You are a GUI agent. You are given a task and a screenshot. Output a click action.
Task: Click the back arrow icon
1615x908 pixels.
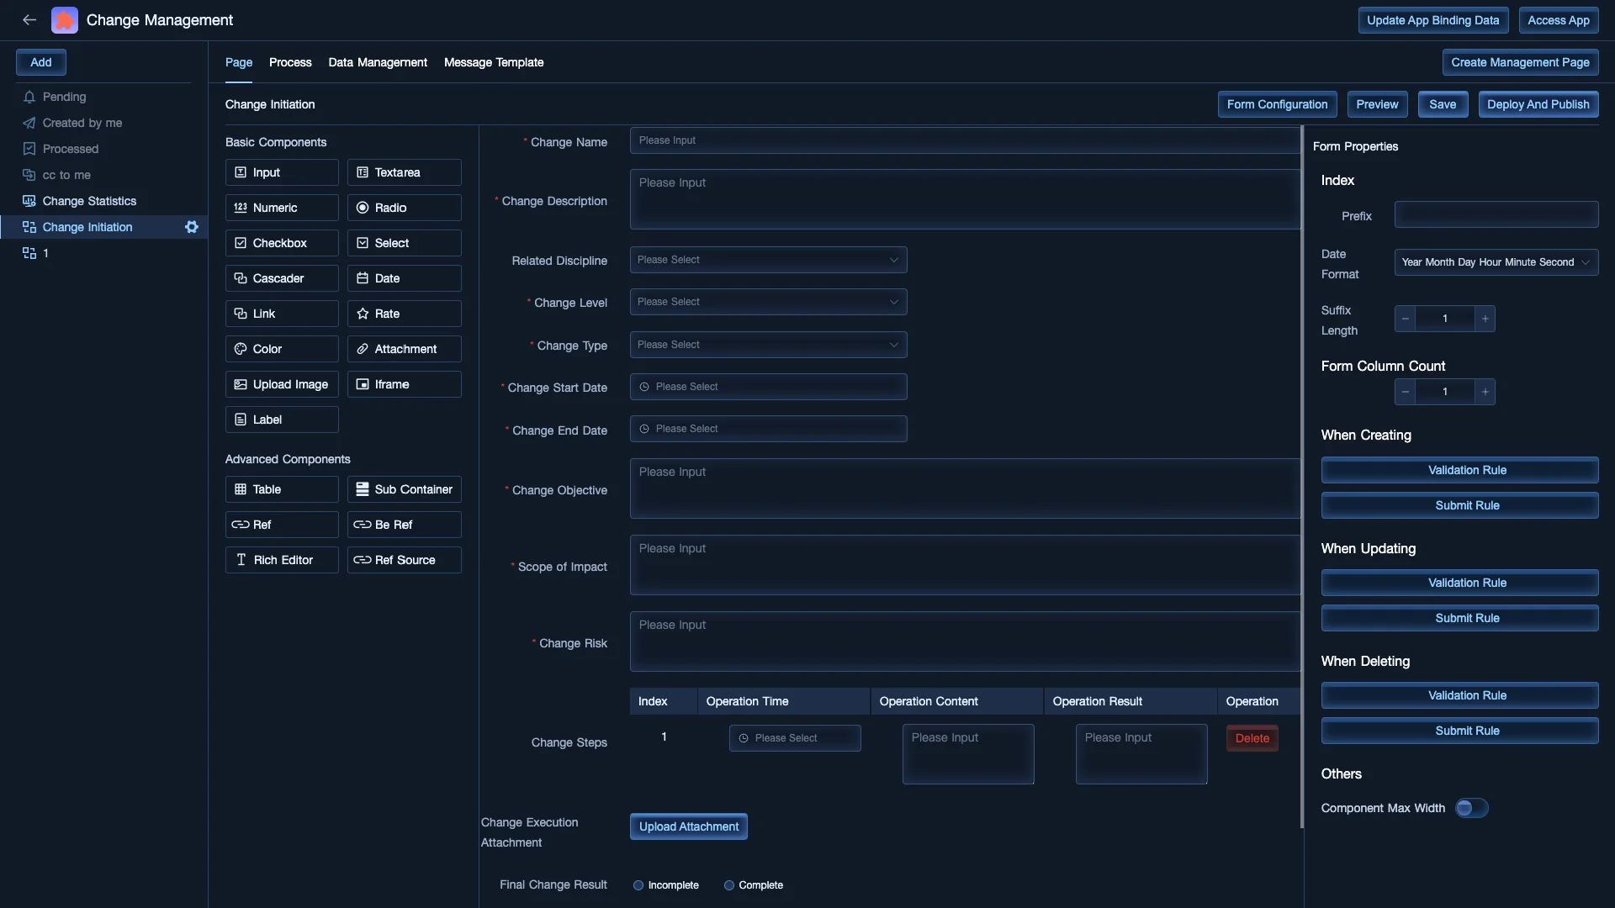click(x=29, y=19)
